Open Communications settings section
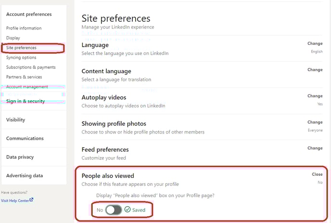The height and width of the screenshot is (223, 331). pos(25,138)
